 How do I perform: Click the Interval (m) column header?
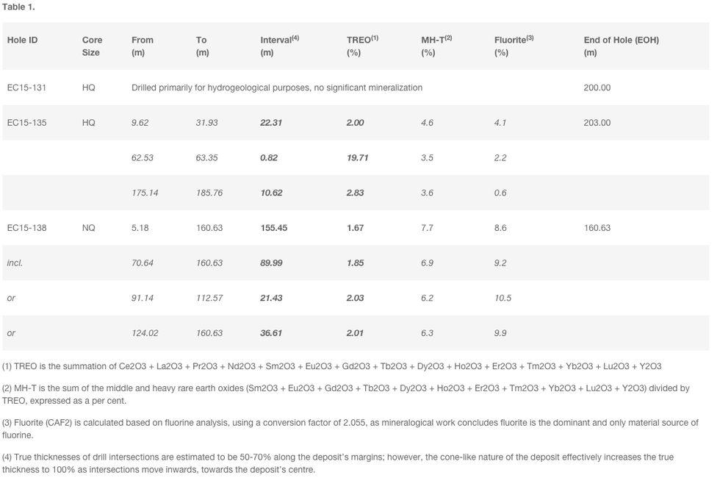279,46
